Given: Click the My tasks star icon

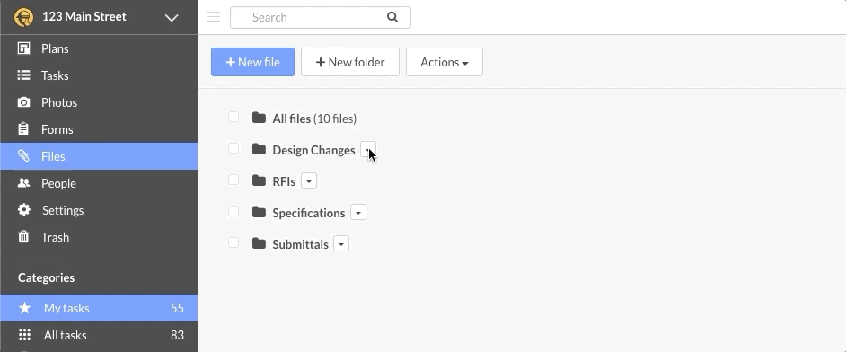Looking at the screenshot, I should click(x=25, y=308).
